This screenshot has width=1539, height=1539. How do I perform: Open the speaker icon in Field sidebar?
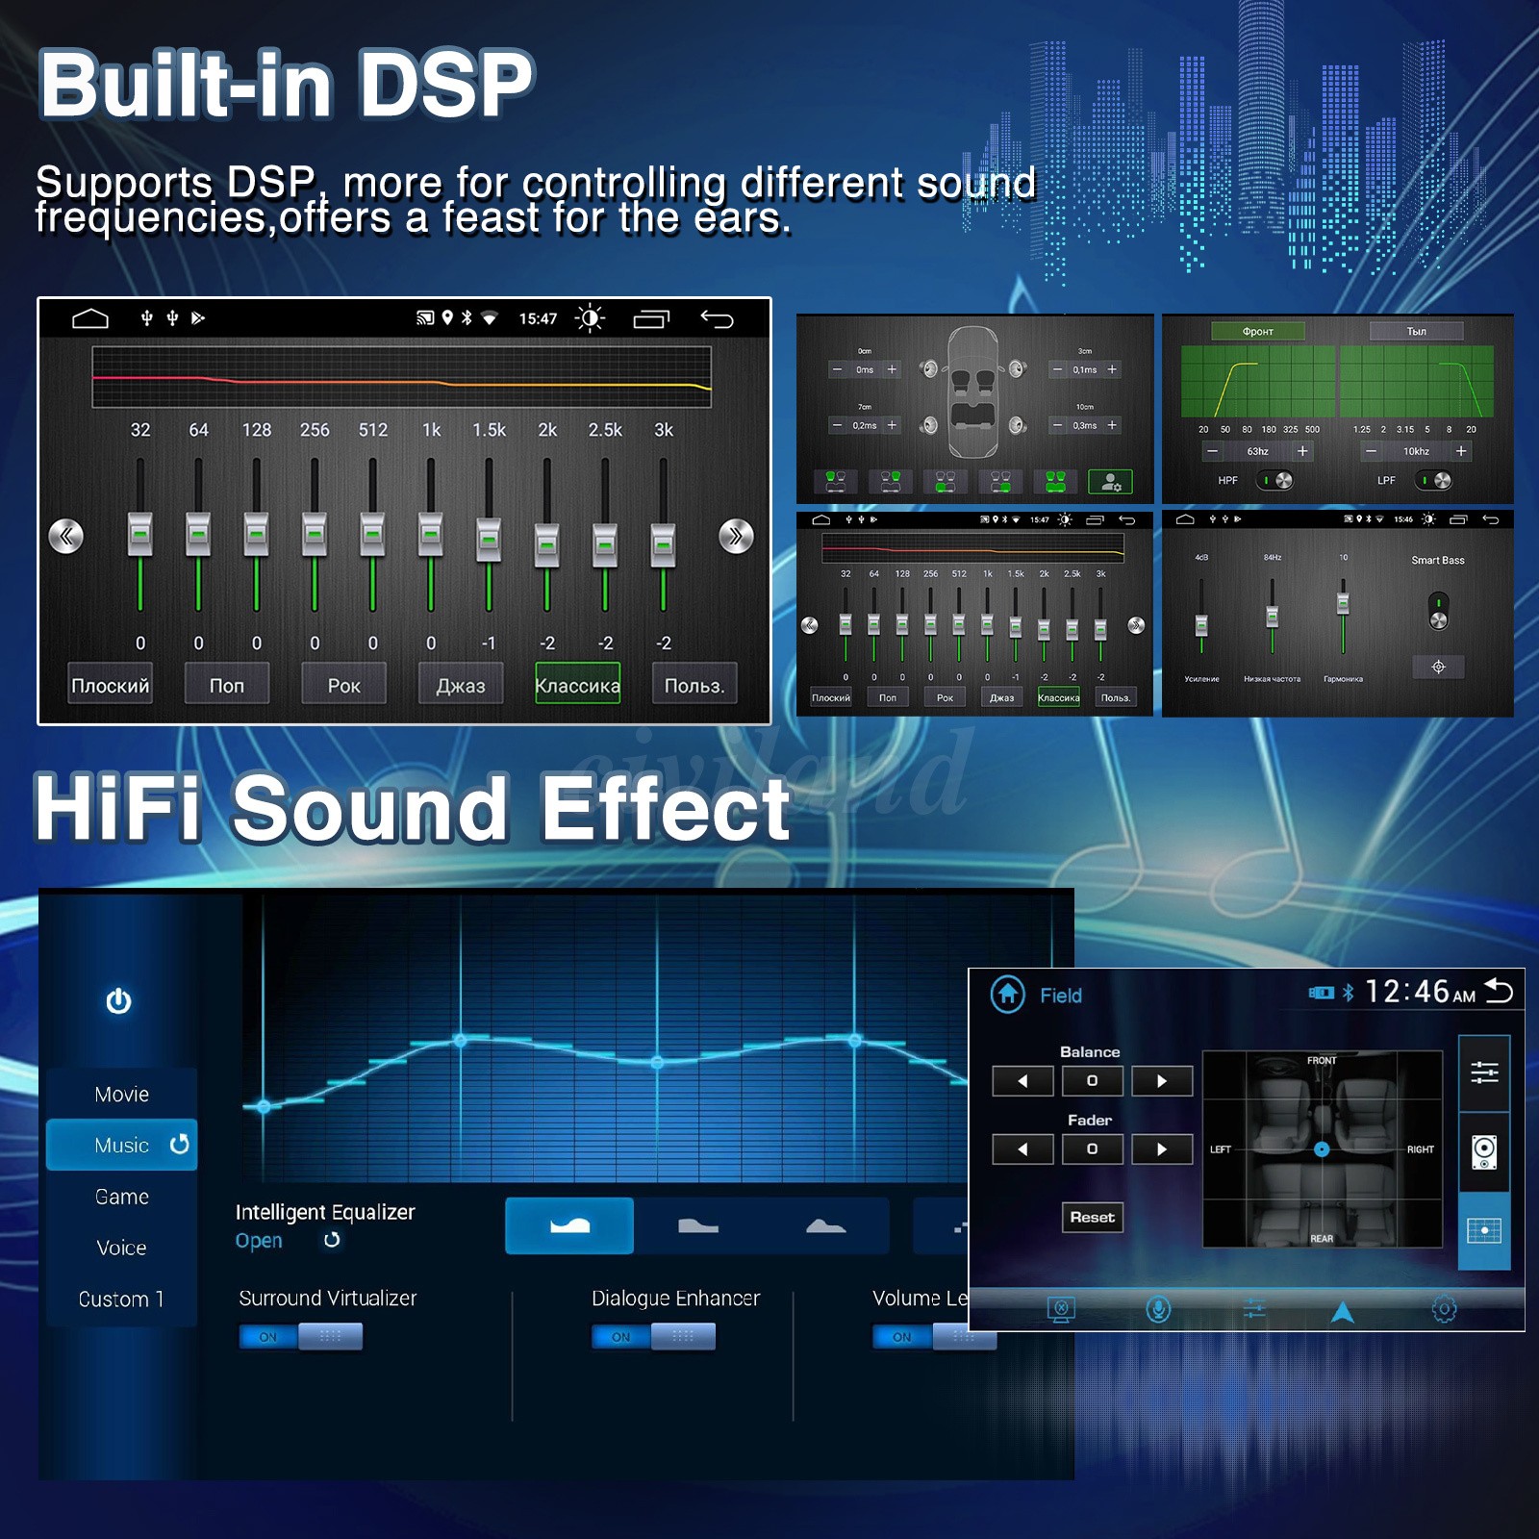(1484, 1151)
